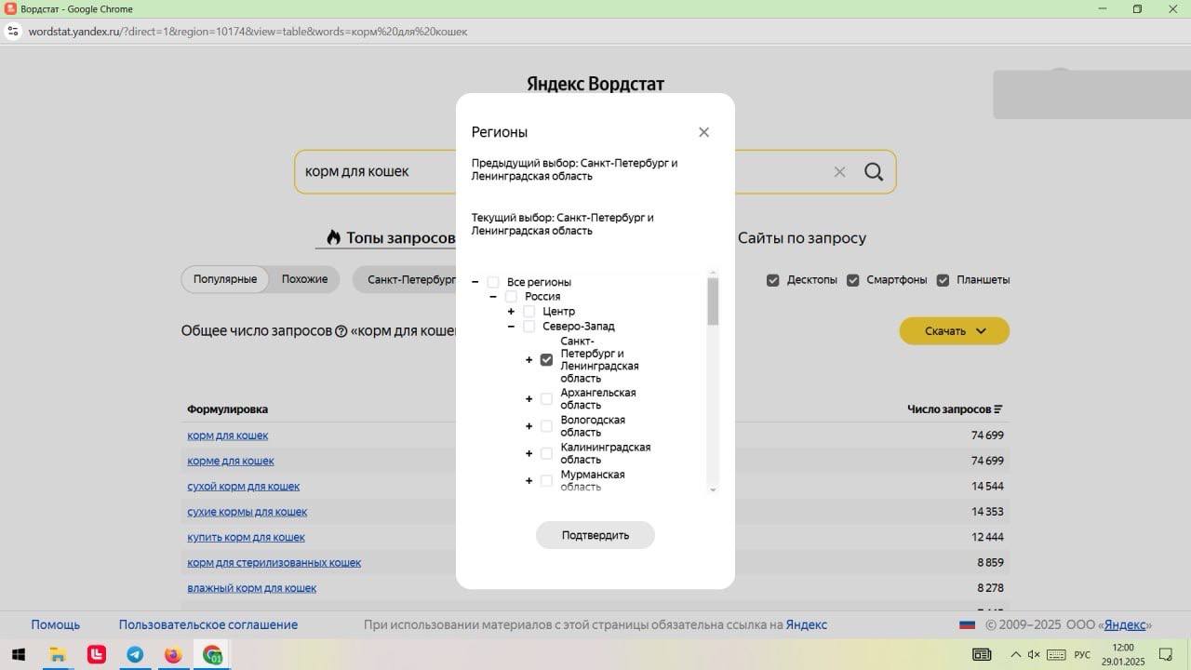Screen dimensions: 1191x670
Task: Open File Explorer from the taskbar
Action: pyautogui.click(x=58, y=655)
